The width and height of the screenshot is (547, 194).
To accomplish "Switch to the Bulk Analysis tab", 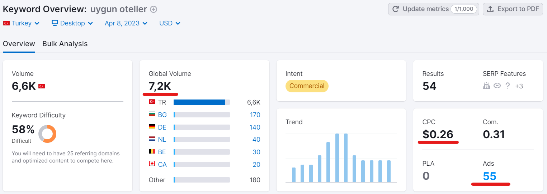I will tap(65, 44).
